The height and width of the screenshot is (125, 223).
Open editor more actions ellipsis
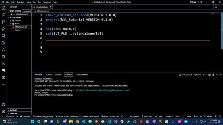(x=220, y=7)
